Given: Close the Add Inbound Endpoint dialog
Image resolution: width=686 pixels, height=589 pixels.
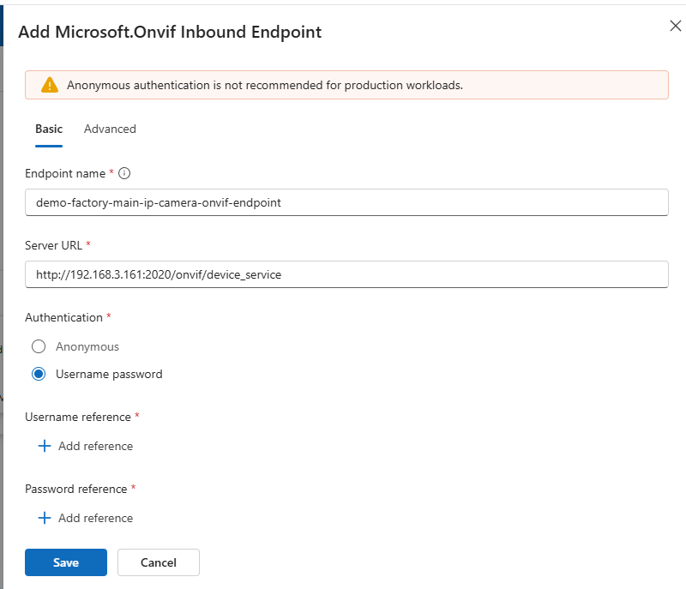Looking at the screenshot, I should tap(675, 26).
